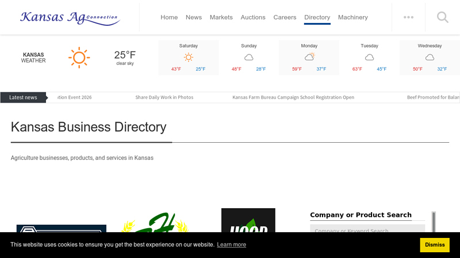Open Kansas Farm Bureau Campaign School headline
The width and height of the screenshot is (460, 258).
click(x=293, y=97)
